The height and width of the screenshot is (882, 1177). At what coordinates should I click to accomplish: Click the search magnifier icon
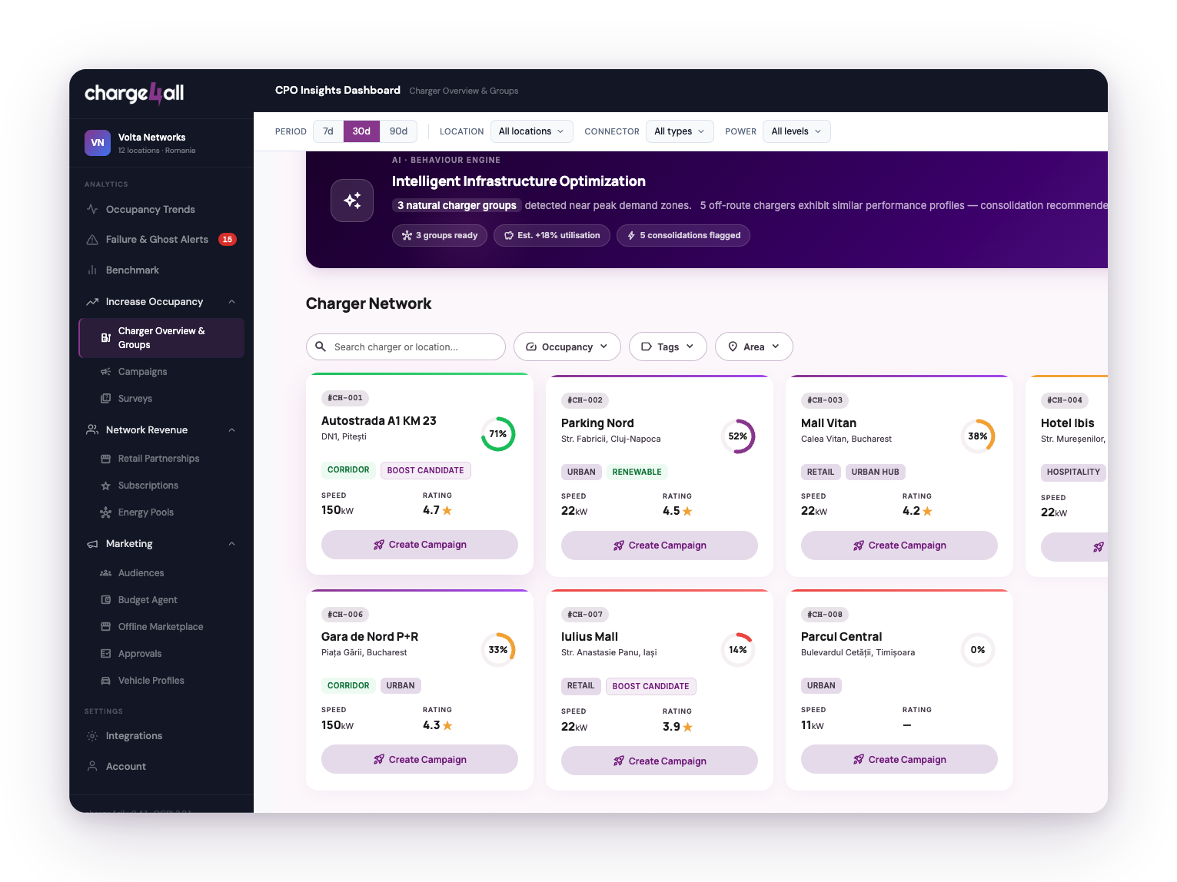click(321, 347)
